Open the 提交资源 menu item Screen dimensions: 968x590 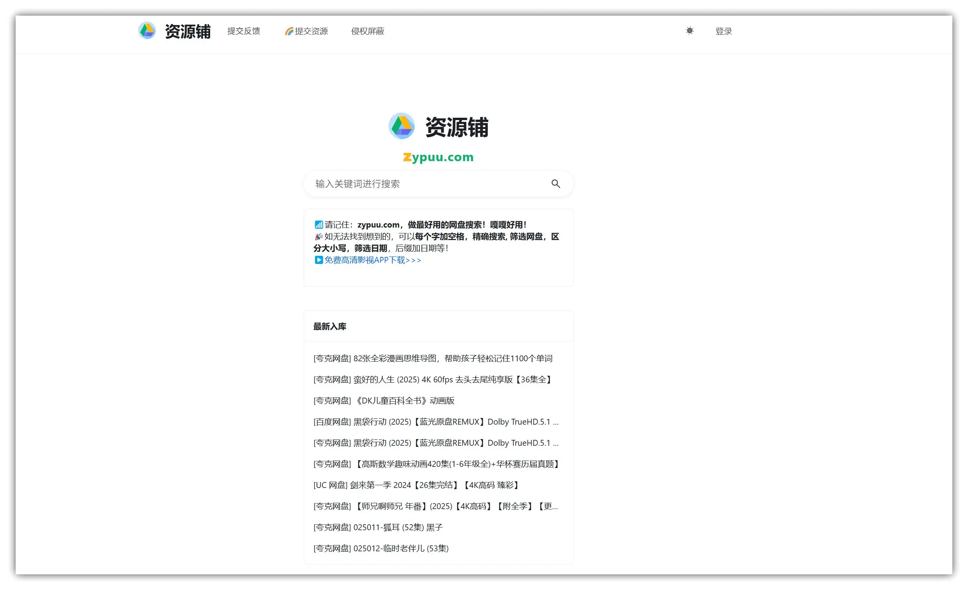(x=306, y=31)
